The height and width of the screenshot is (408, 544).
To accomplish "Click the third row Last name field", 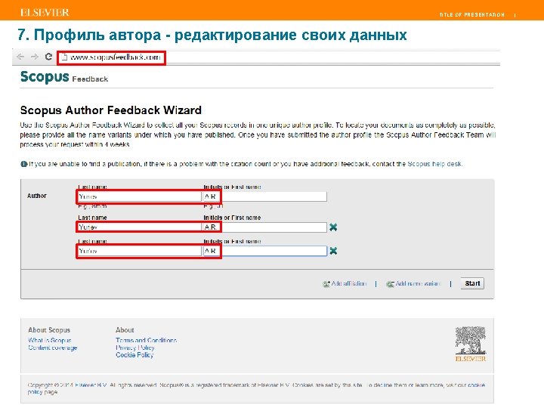I will tap(139, 251).
